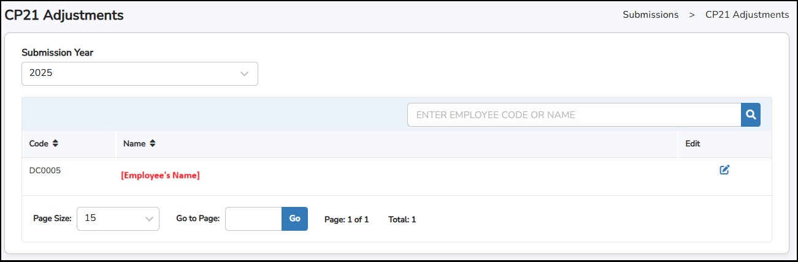Click the sort arrows beside Code header
Viewport: 798px width, 262px height.
point(55,144)
